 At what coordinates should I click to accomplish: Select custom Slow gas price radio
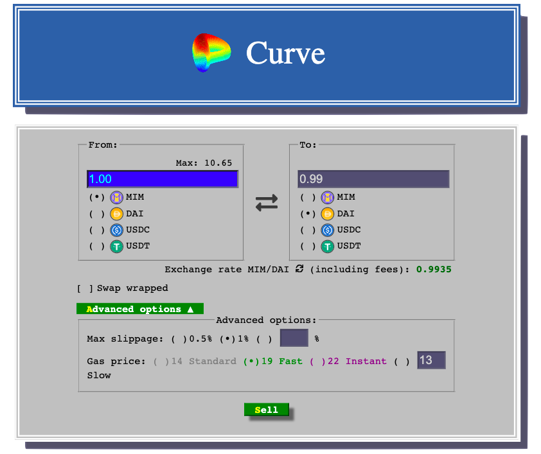[x=402, y=362]
